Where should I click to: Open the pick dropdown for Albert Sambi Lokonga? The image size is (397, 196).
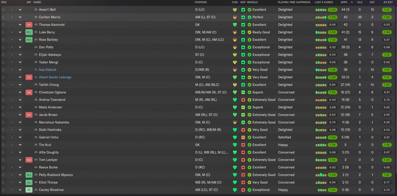[20, 77]
